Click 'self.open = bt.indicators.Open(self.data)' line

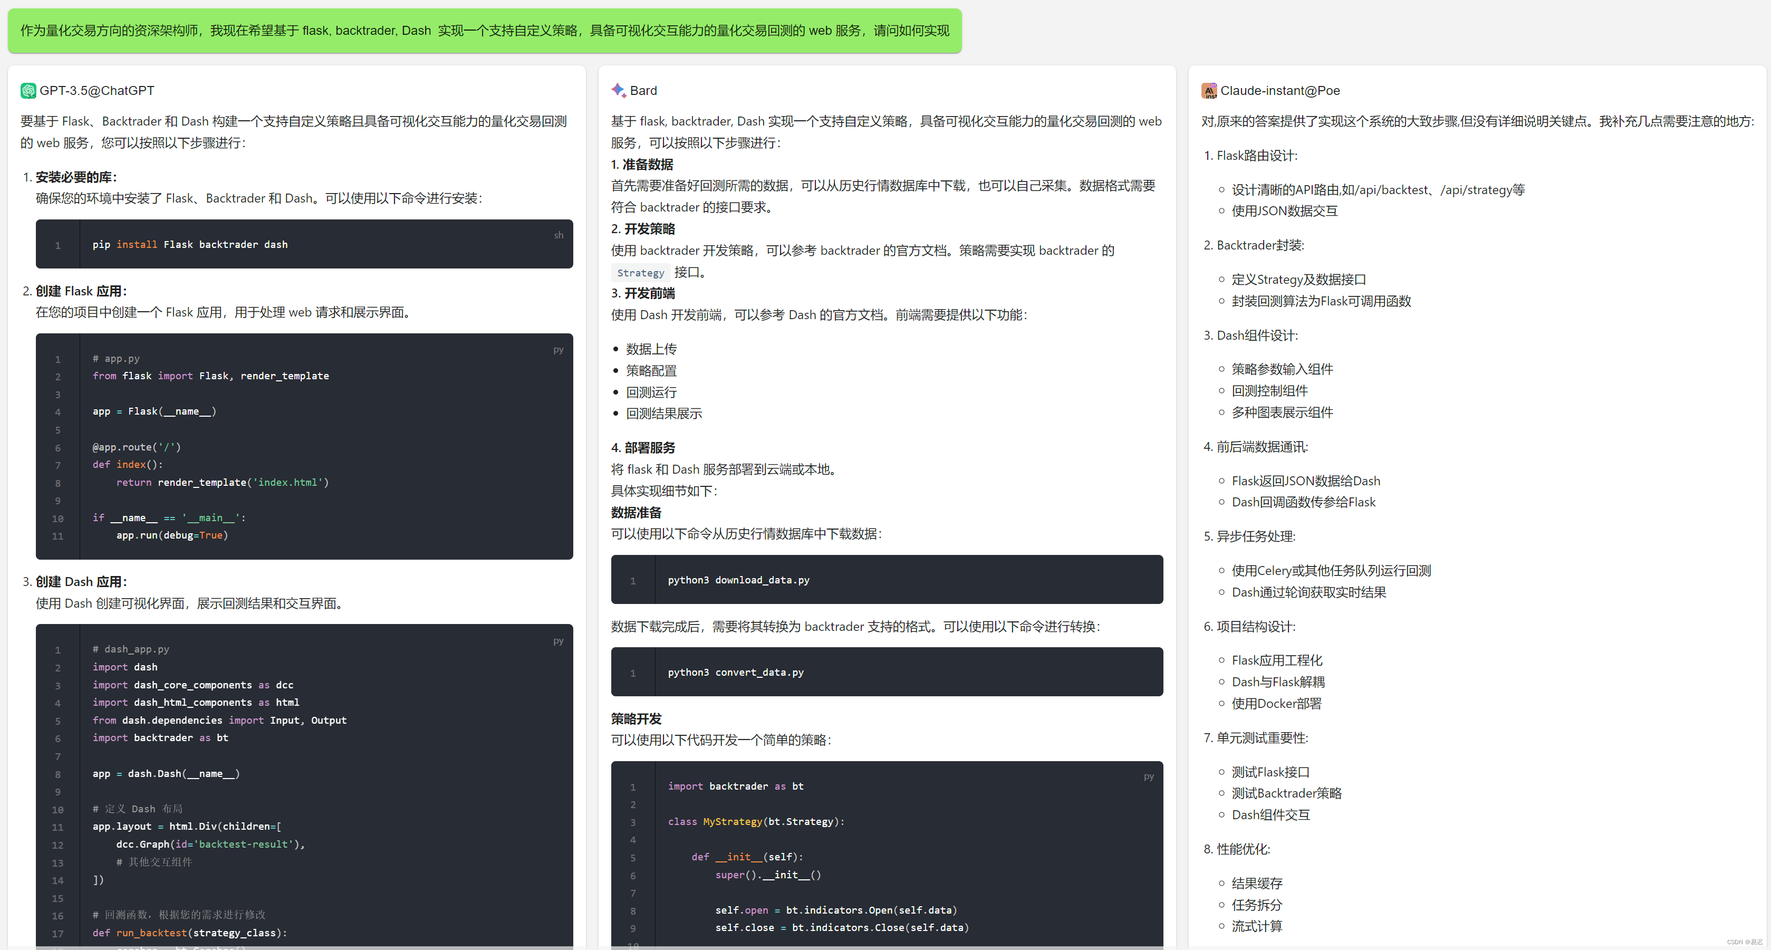pyautogui.click(x=836, y=910)
